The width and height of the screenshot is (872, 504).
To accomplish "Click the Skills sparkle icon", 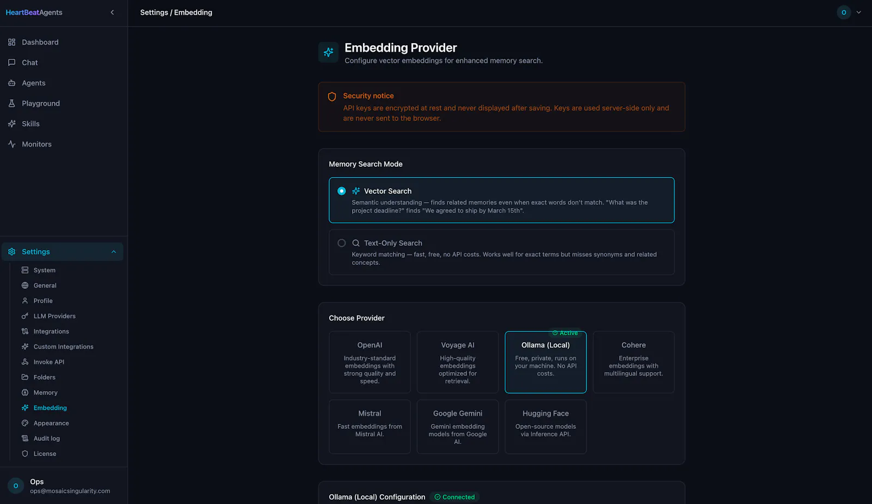I will click(11, 124).
